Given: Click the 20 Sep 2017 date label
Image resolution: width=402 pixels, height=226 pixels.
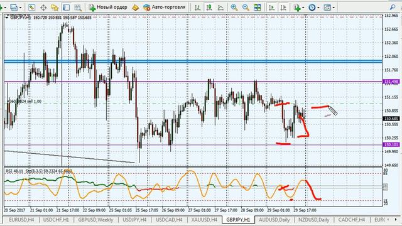Looking at the screenshot, I should pyautogui.click(x=14, y=210).
